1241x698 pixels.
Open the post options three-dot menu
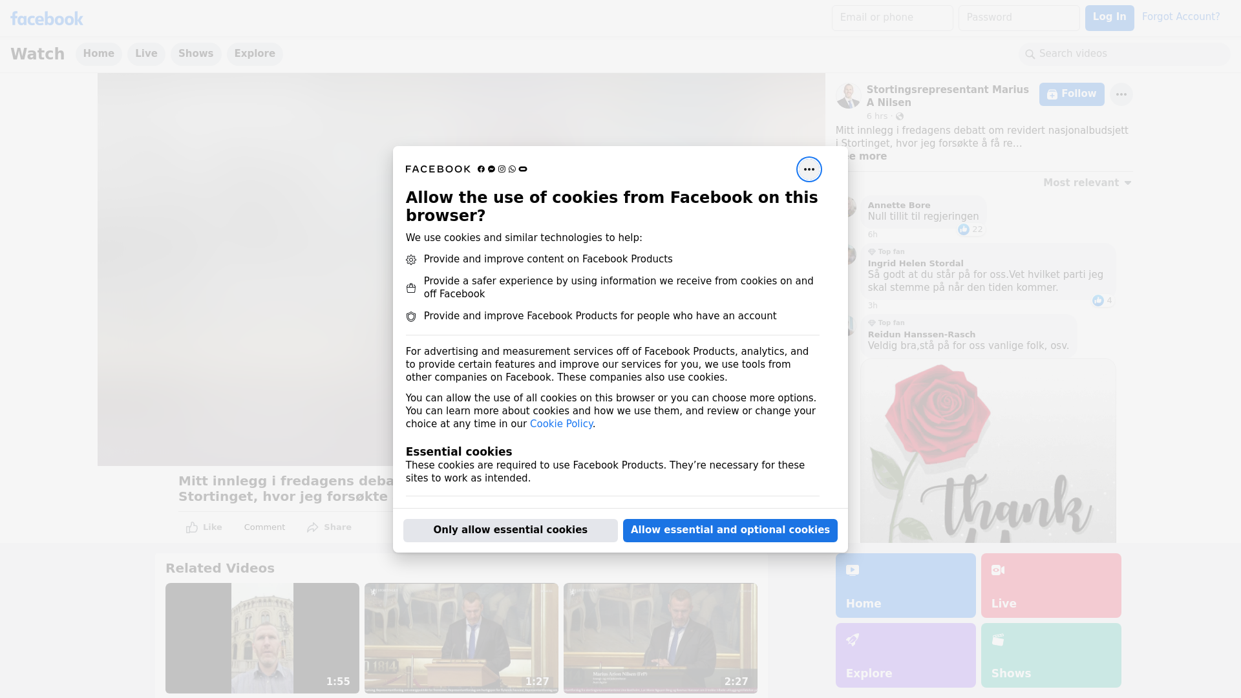[1121, 94]
